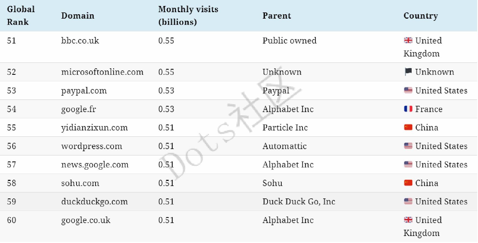This screenshot has width=478, height=243.
Task: Click the China flag in the yidianzixun.com row
Action: pos(408,127)
